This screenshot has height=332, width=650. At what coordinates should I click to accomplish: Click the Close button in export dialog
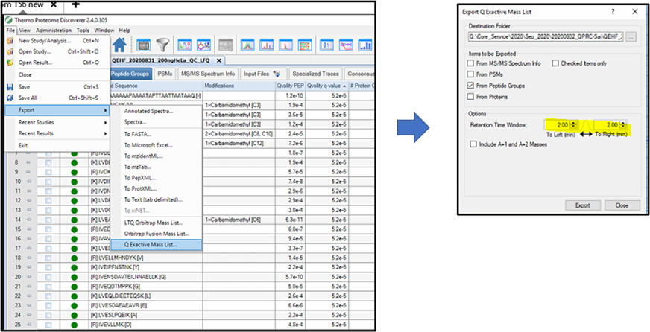point(622,205)
